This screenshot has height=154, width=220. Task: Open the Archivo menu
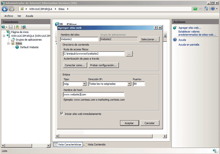pos(8,16)
